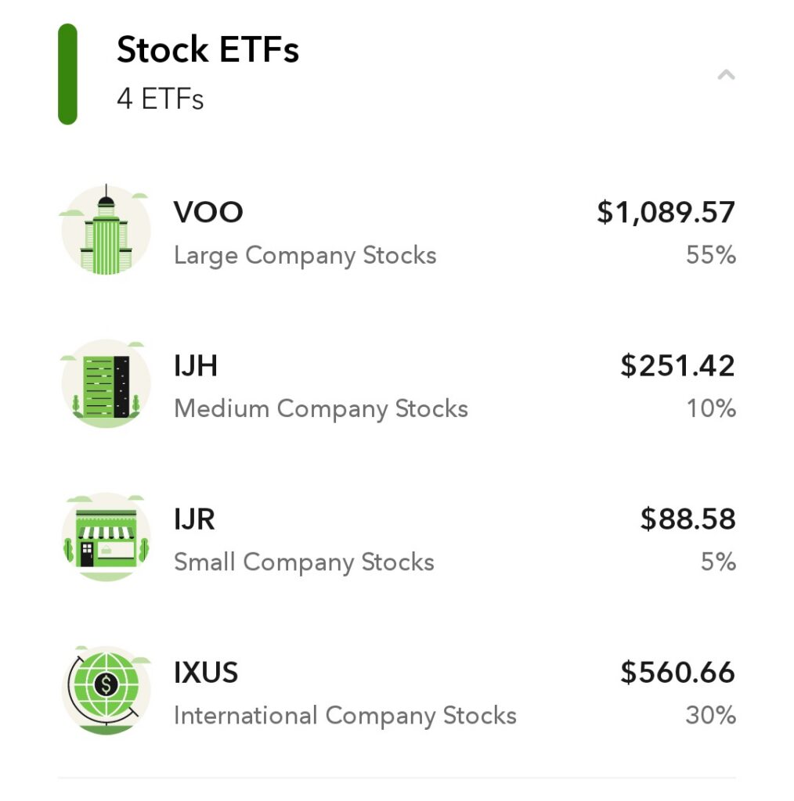Select the $251.42 IJH balance

677,366
